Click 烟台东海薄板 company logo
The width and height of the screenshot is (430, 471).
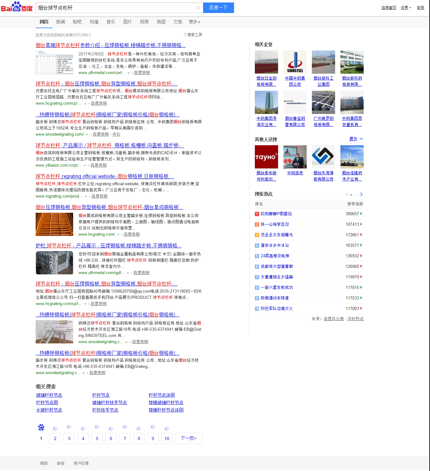pyautogui.click(x=323, y=157)
